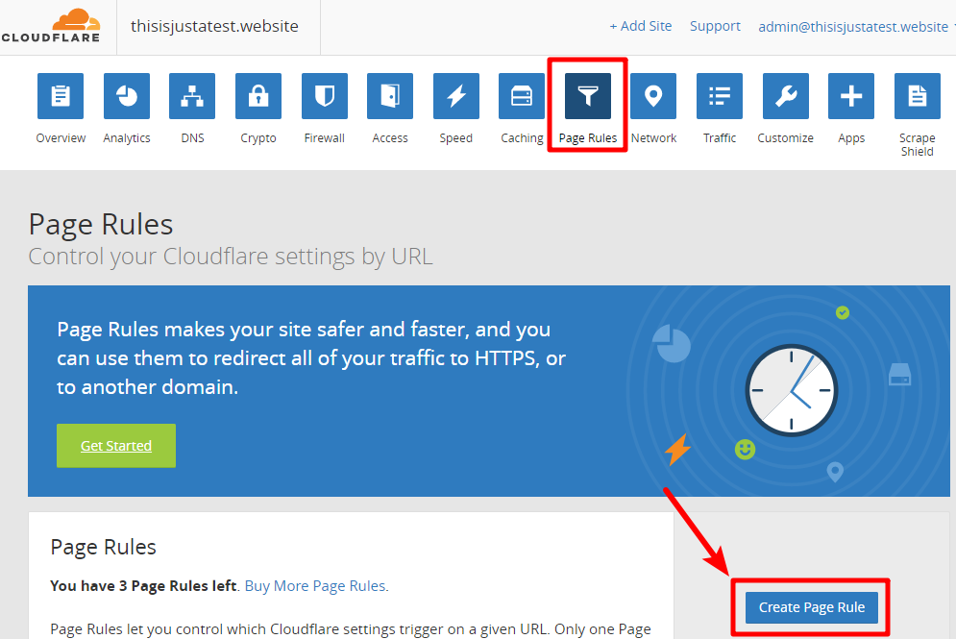This screenshot has width=956, height=639.
Task: Click the 'Control your Cloudflare settings by URL' subtitle
Action: point(231,257)
